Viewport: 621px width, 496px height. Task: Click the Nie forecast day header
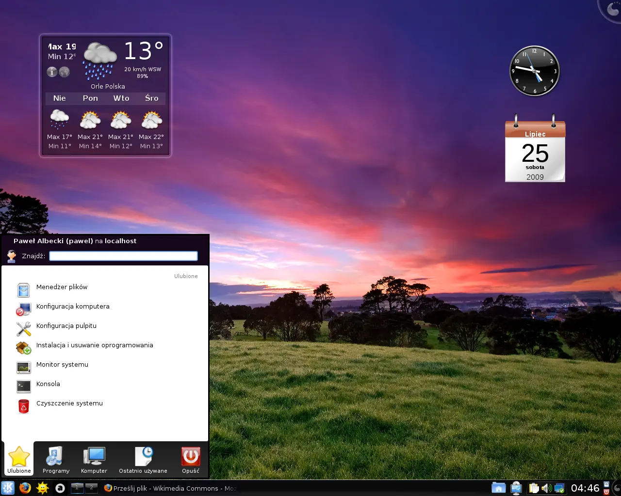(60, 98)
